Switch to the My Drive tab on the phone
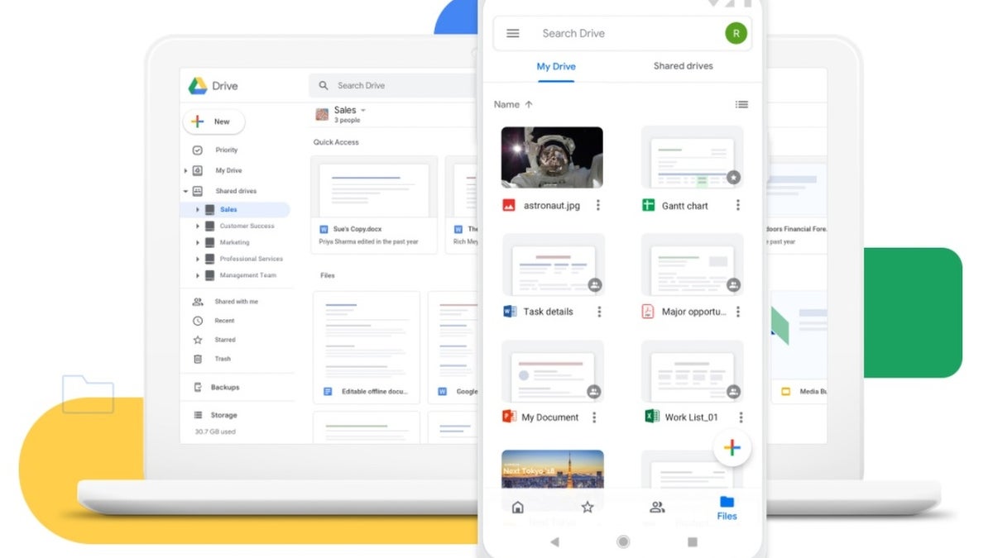Screen dimensions: 993x558 pos(556,66)
